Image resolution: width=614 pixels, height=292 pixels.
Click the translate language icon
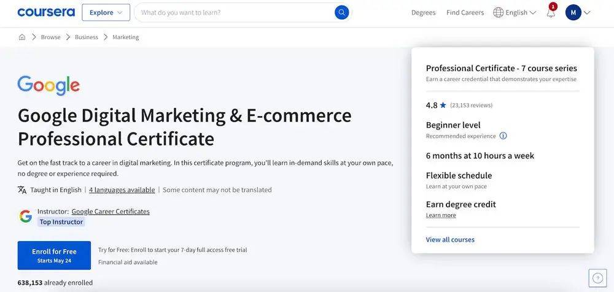point(22,190)
